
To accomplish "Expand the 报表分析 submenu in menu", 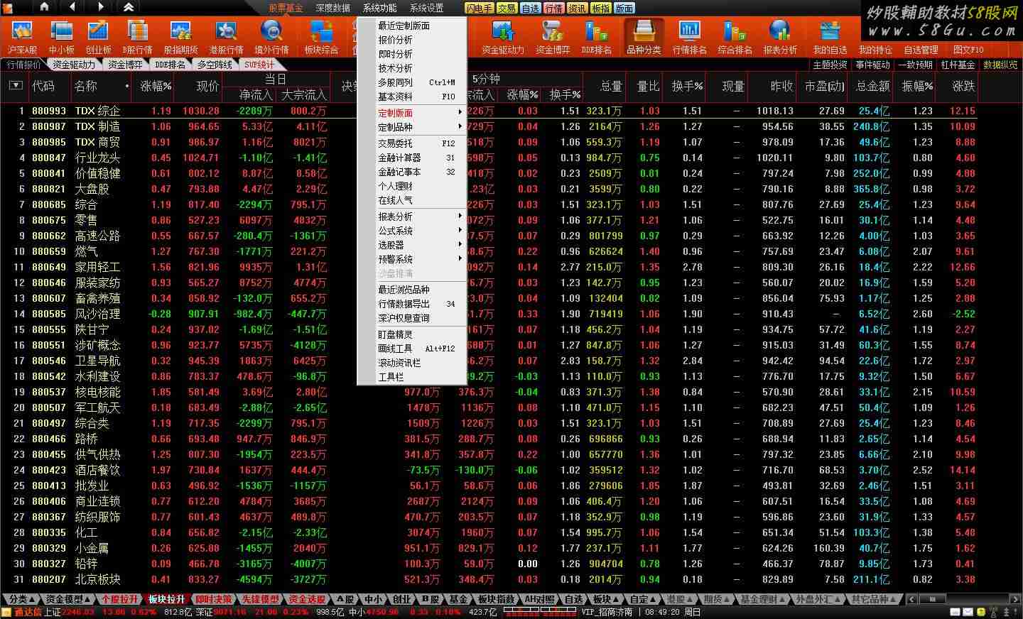I will pyautogui.click(x=412, y=217).
